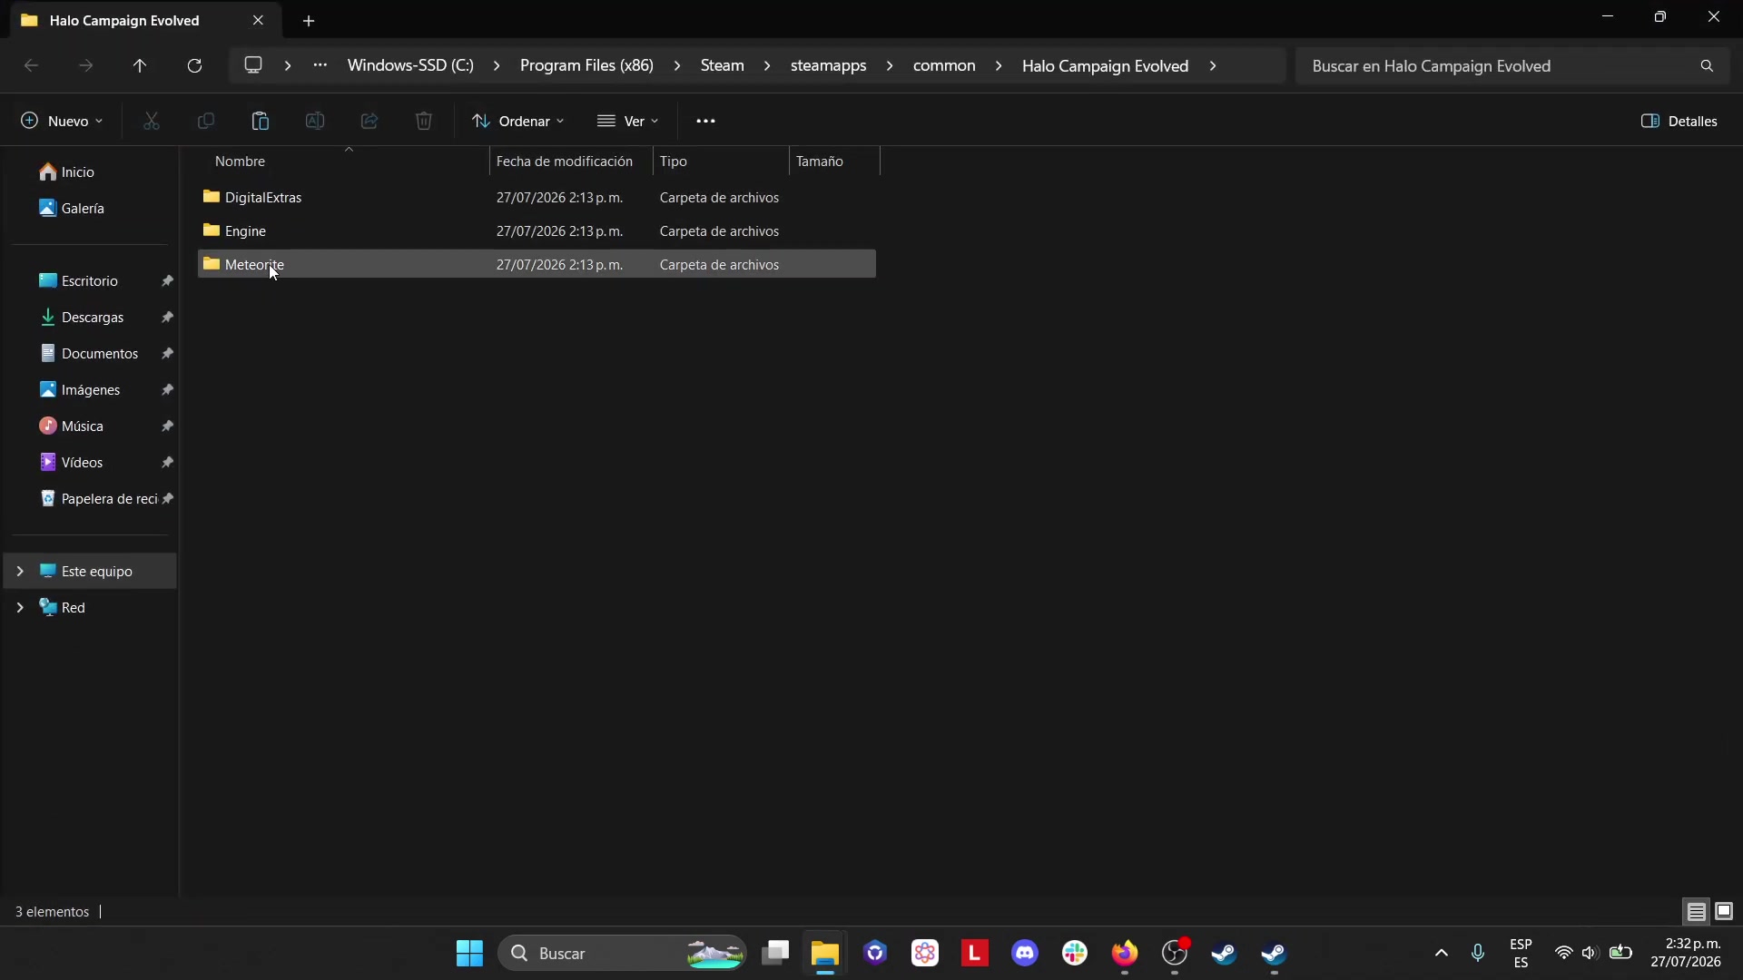Sort by Fecha de modificación column

pyautogui.click(x=571, y=161)
